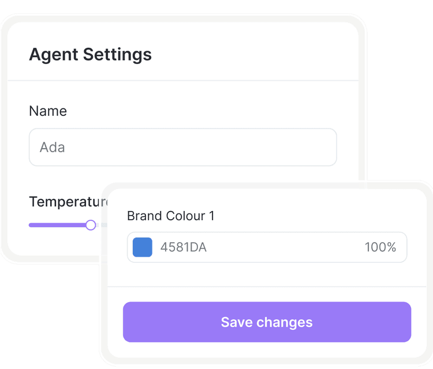Click the purple filled Temperature slider track
This screenshot has height=369, width=433.
coord(57,225)
